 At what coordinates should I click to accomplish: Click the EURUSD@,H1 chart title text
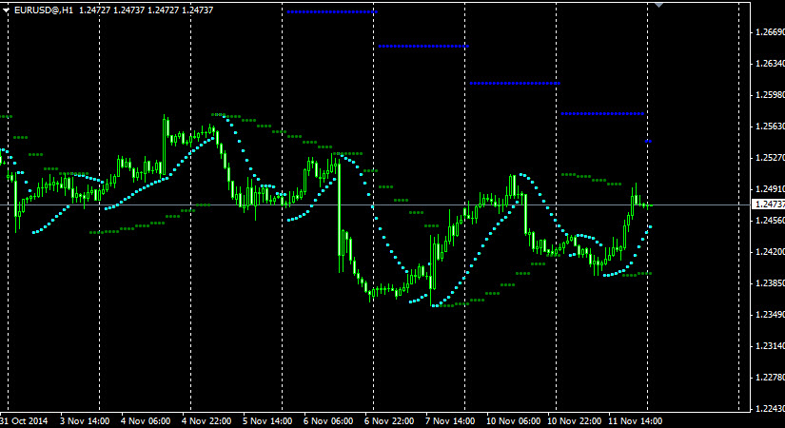pyautogui.click(x=44, y=10)
